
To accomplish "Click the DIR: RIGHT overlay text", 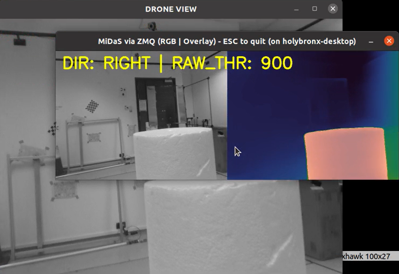I will [106, 63].
